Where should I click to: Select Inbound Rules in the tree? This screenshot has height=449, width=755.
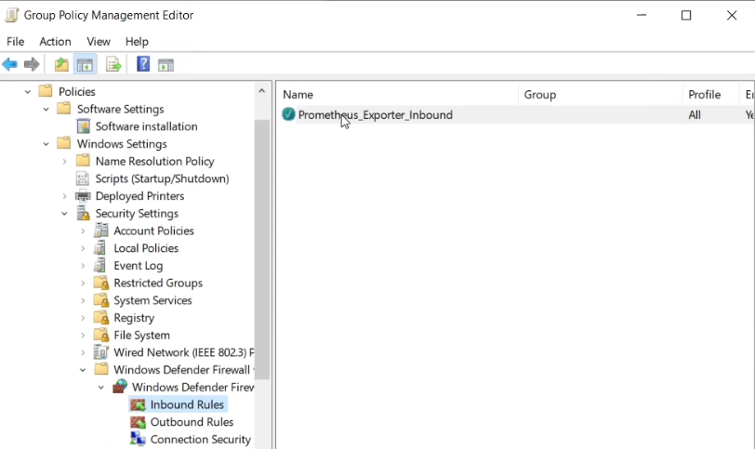click(186, 404)
